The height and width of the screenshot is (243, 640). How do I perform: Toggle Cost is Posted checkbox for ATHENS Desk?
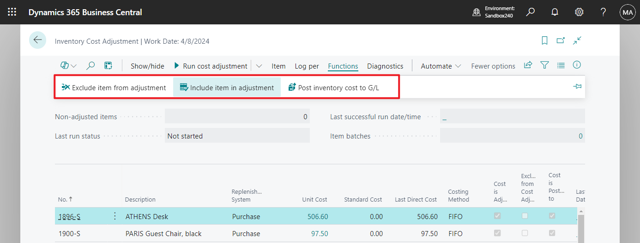coord(552,216)
